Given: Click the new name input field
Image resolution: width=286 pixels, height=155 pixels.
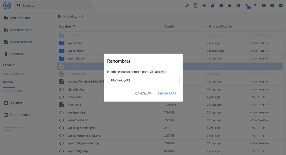Looking at the screenshot, I should pos(143,80).
